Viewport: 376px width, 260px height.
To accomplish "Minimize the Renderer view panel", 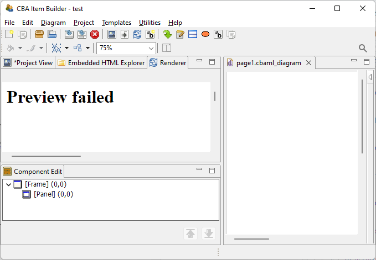I will [x=199, y=62].
